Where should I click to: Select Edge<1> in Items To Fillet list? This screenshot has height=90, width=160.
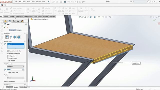pos(16,44)
